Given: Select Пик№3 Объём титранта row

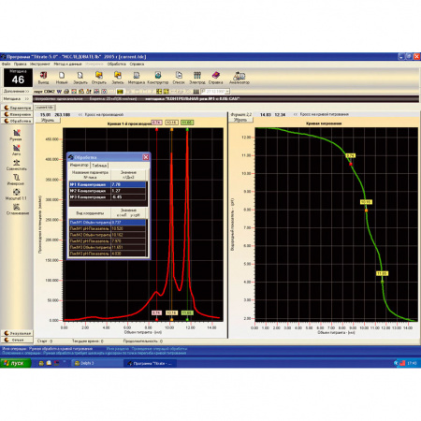Looking at the screenshot, I should pos(108,247).
